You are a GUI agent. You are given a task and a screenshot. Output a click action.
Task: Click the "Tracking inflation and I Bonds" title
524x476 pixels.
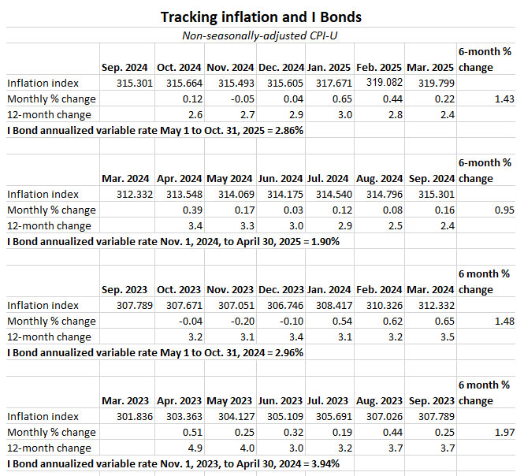260,17
